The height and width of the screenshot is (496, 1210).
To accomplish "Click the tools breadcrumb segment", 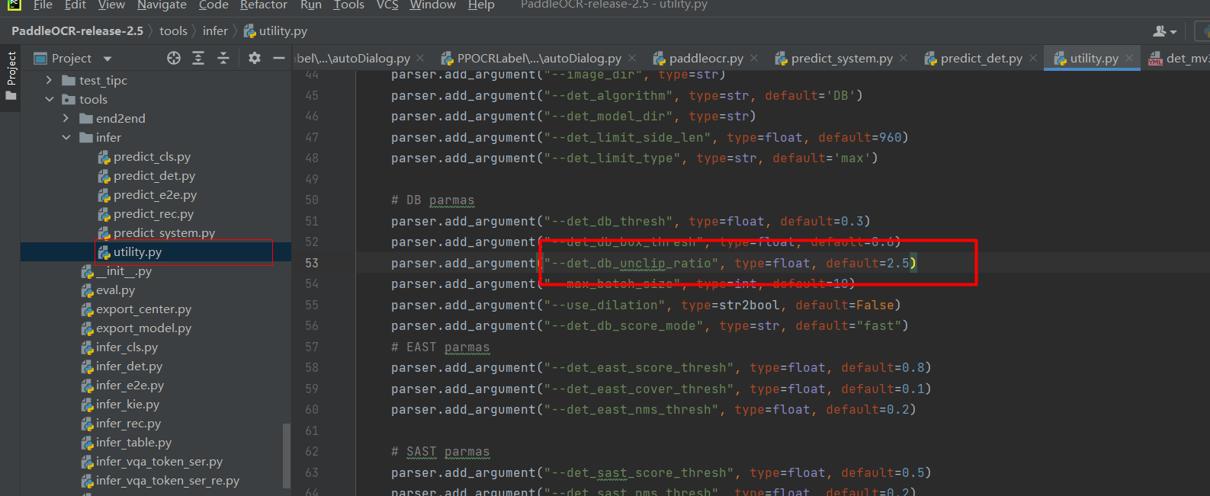I will [x=173, y=31].
